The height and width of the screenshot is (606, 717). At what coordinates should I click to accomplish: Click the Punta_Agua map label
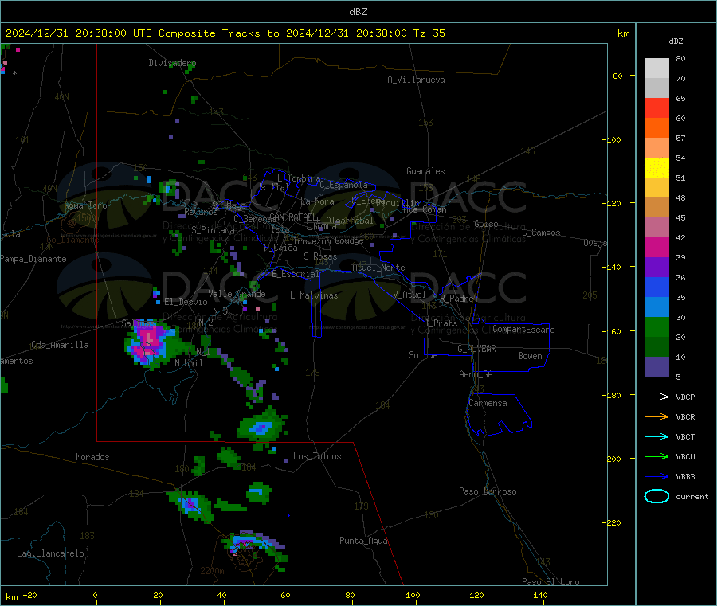(x=363, y=541)
